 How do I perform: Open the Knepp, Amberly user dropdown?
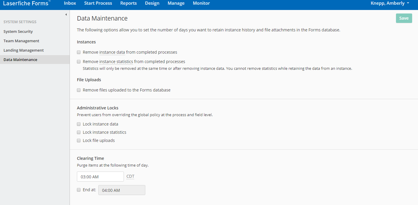click(390, 3)
